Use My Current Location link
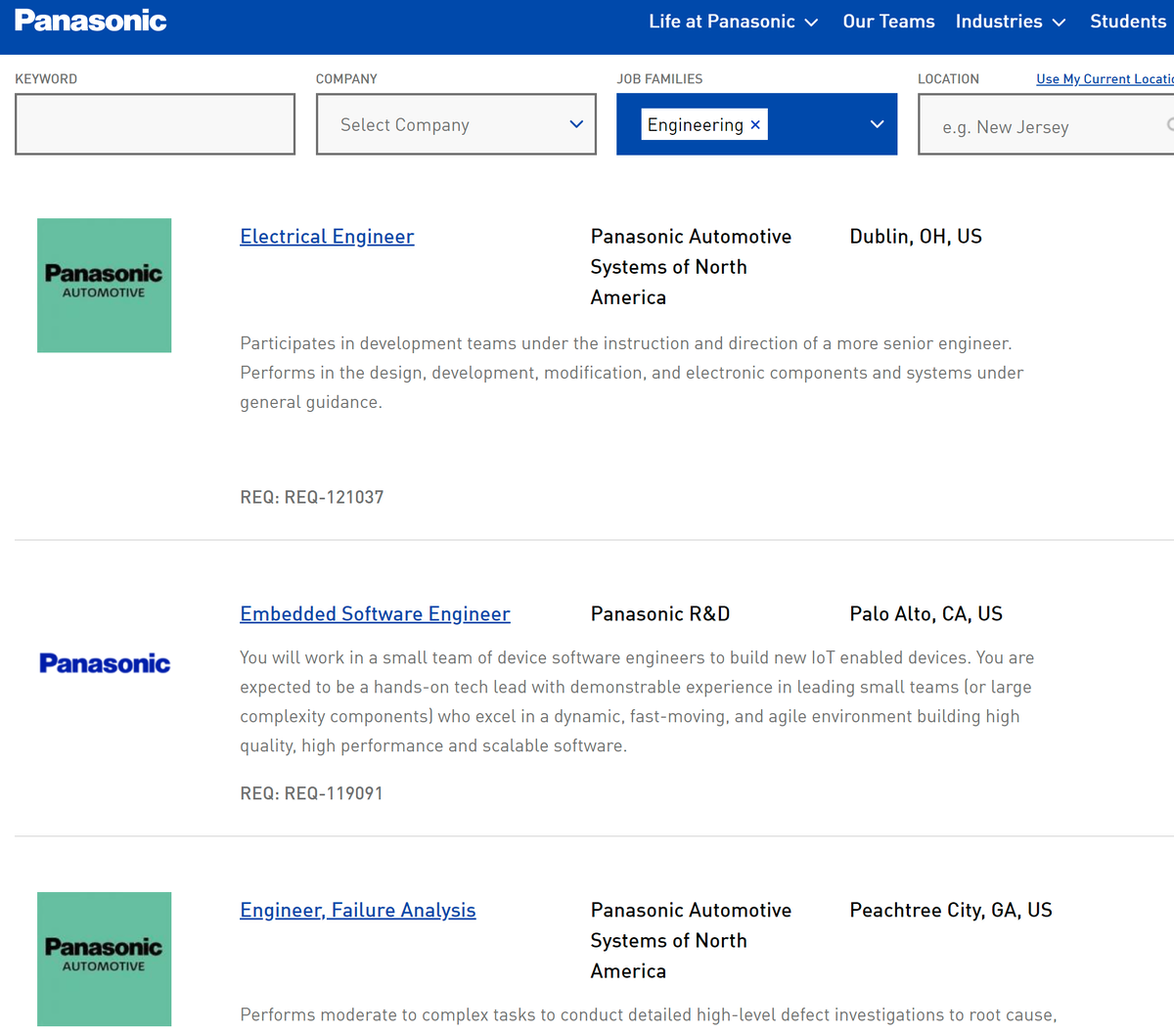Image resolution: width=1174 pixels, height=1032 pixels. point(1105,79)
